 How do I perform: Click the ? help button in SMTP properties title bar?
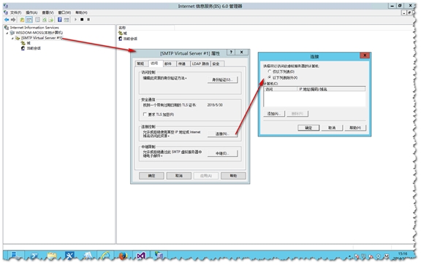[x=231, y=53]
